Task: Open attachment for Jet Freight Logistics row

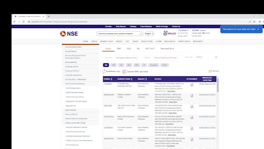Action: (192, 128)
